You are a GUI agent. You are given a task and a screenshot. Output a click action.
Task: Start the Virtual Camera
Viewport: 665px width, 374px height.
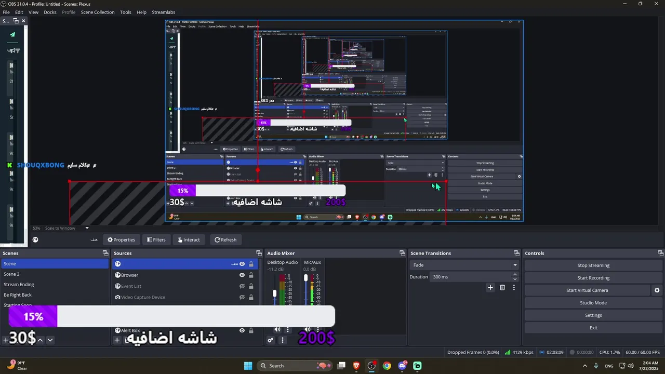[x=587, y=290]
